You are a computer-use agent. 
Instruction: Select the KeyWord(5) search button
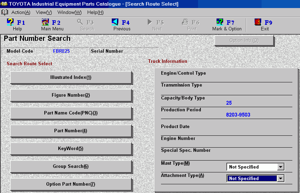click(x=71, y=149)
